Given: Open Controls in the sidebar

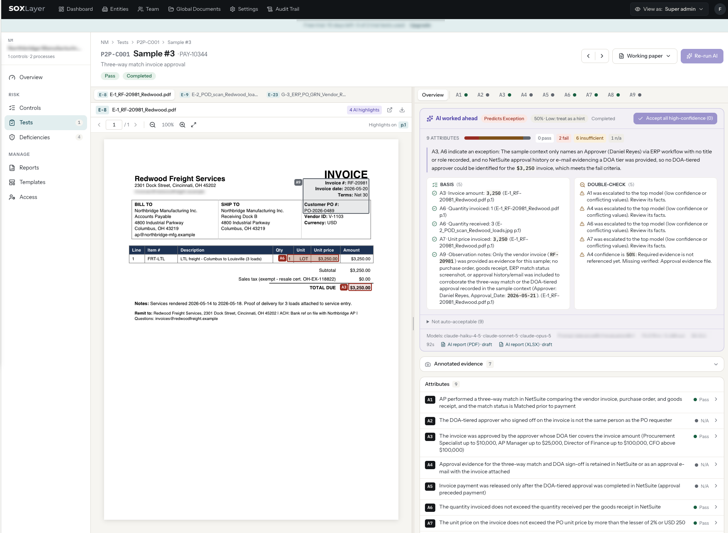Looking at the screenshot, I should 46,108.
